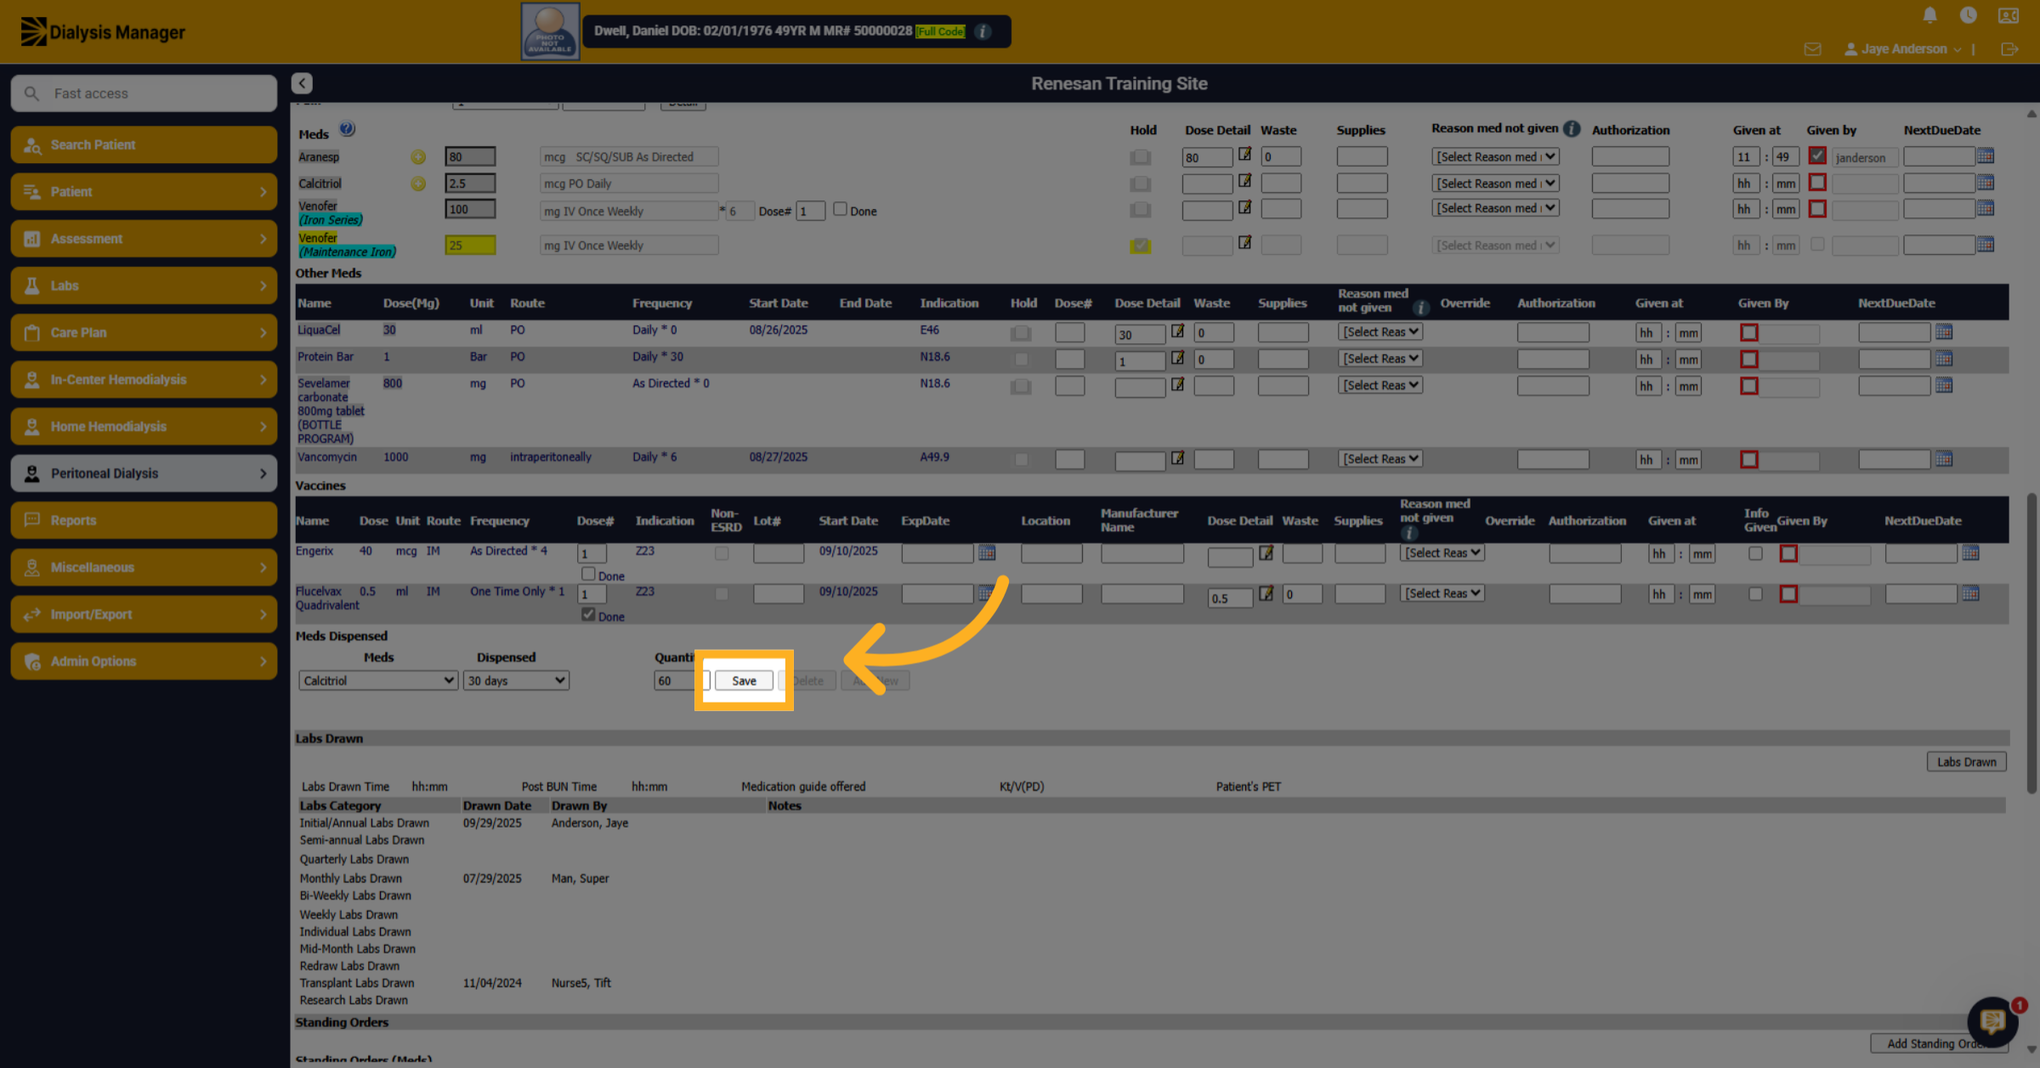Click the Labs Drawn button
This screenshot has height=1068, width=2040.
1966,762
